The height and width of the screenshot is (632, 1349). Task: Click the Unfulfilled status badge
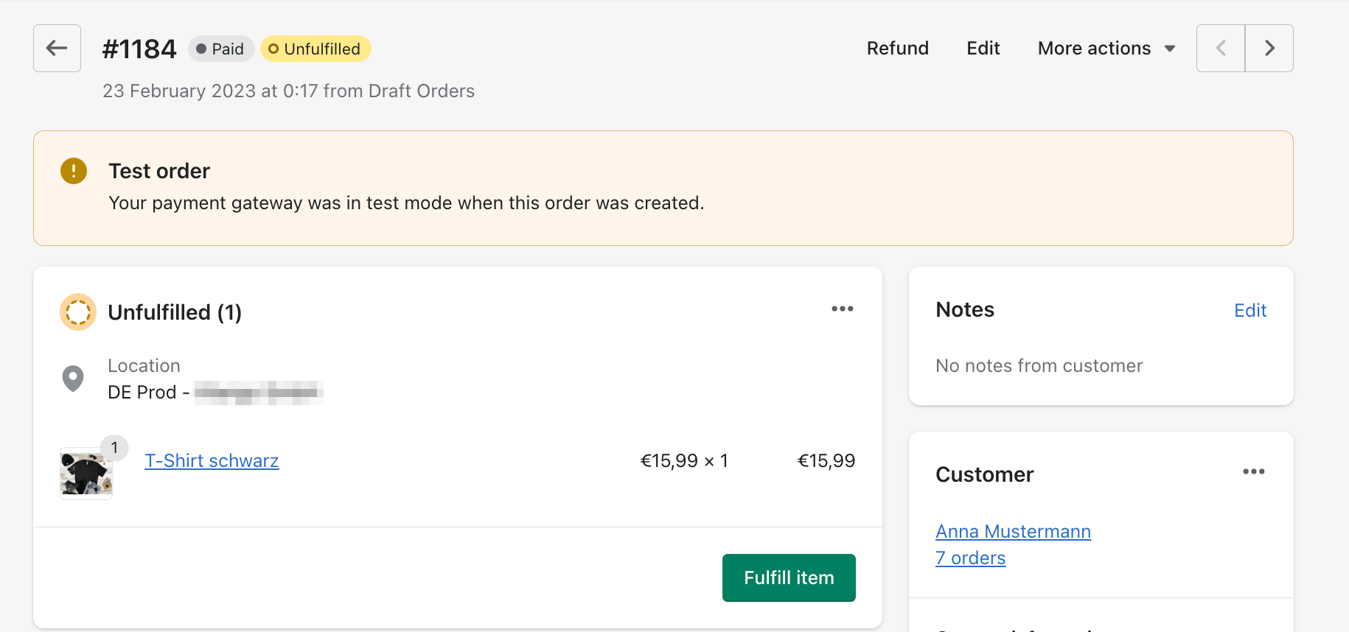coord(316,49)
